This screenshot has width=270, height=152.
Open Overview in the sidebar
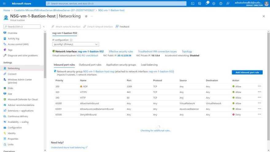12,33
